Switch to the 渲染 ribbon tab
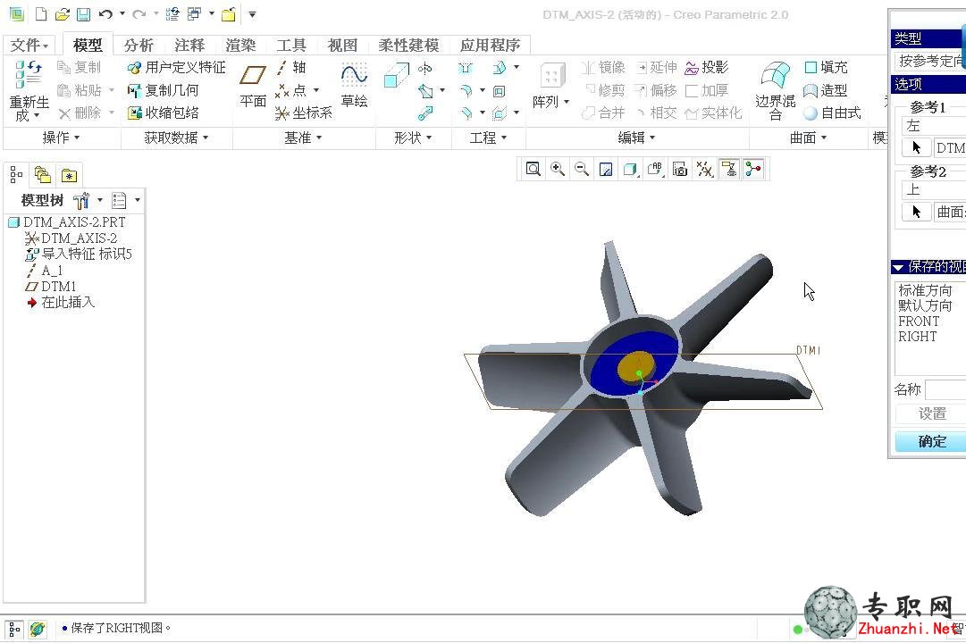This screenshot has height=643, width=966. (240, 45)
